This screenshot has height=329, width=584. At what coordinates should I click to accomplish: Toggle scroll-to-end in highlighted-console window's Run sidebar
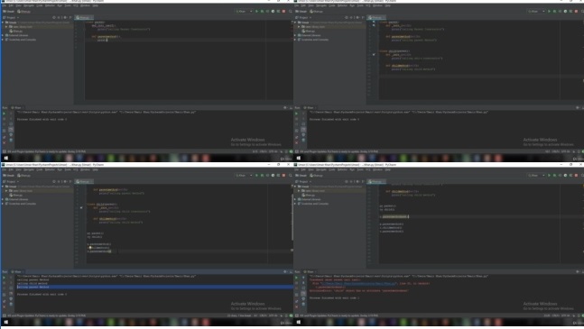11,293
